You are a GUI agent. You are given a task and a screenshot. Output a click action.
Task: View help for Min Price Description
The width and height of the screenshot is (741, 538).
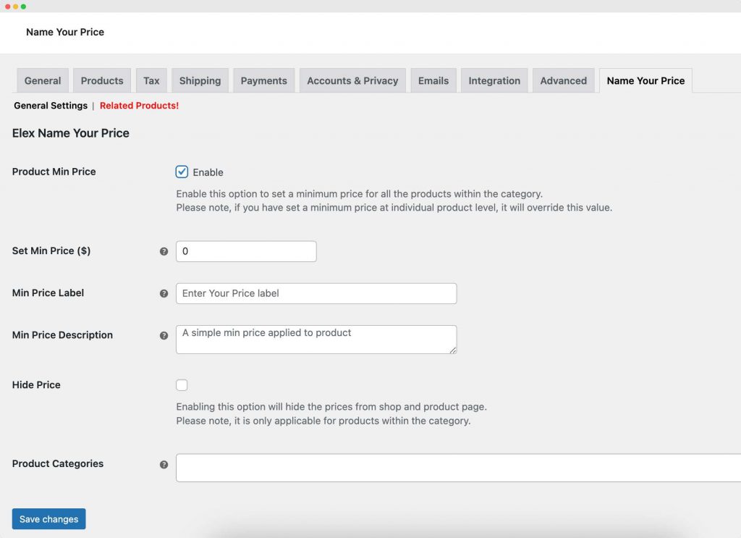[164, 335]
